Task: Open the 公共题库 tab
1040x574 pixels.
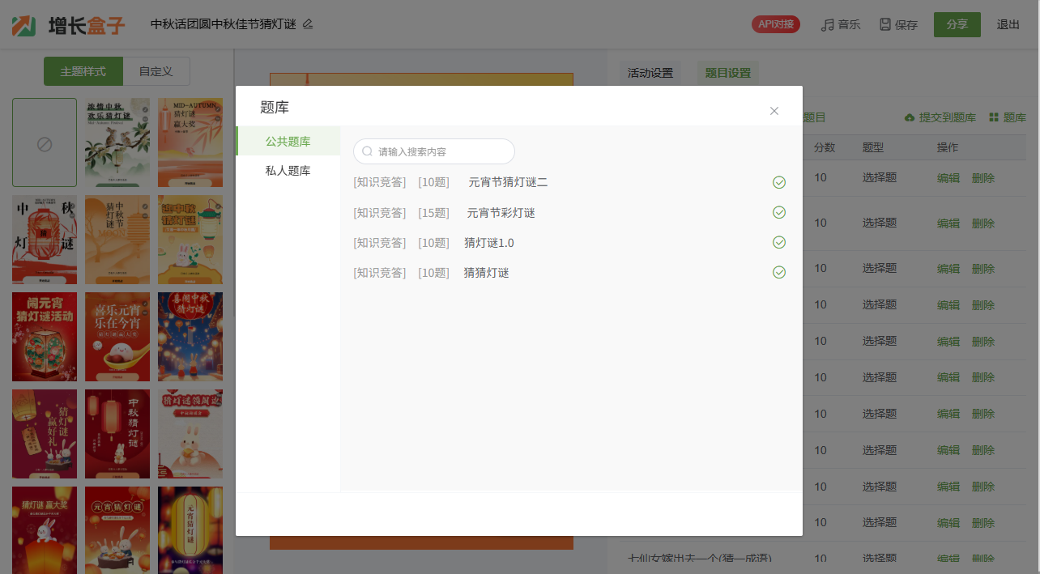Action: coord(288,142)
